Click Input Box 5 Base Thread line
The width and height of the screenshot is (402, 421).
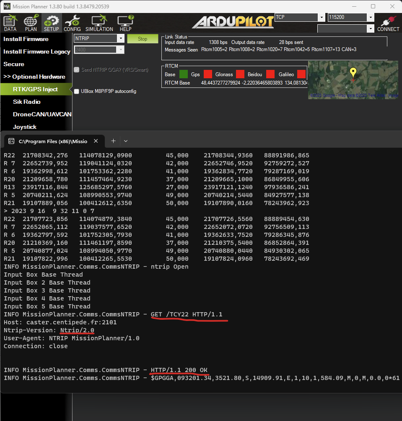47,306
